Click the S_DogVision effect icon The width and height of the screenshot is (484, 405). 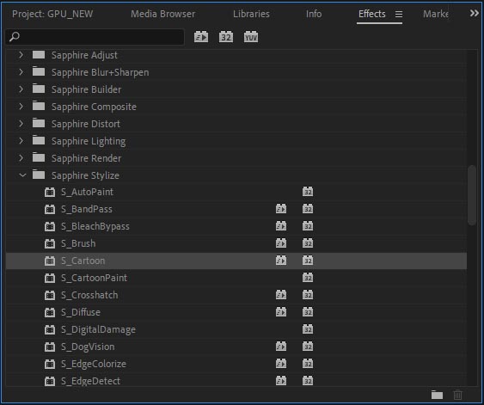(50, 347)
